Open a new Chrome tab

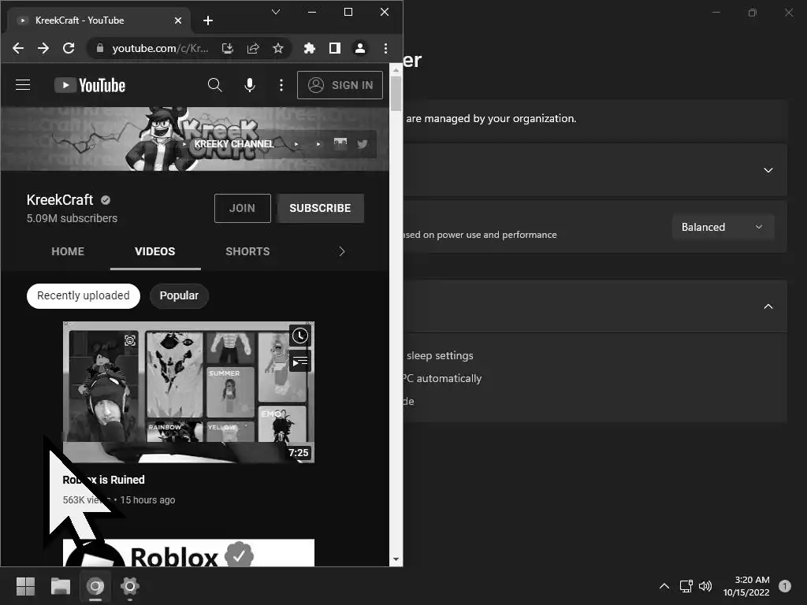pyautogui.click(x=208, y=20)
